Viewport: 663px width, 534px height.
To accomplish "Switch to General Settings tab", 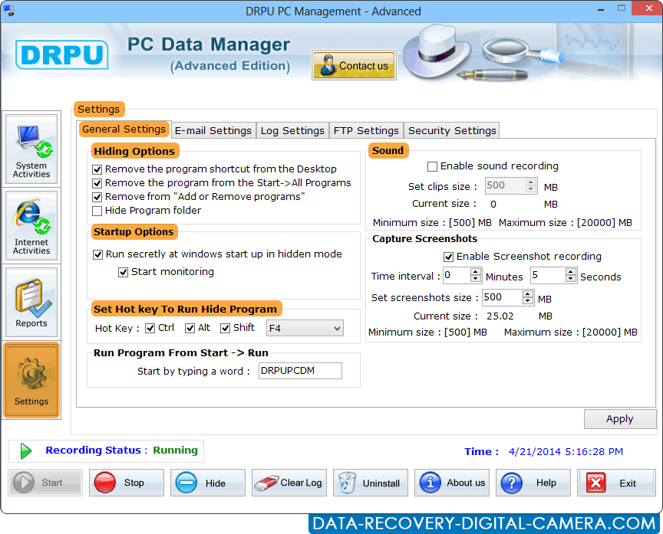I will (124, 129).
